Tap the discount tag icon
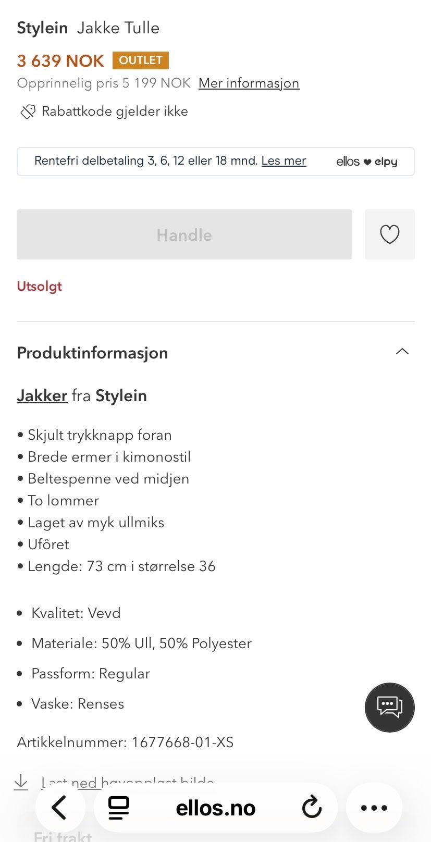Viewport: 431px width, 842px height. point(28,112)
